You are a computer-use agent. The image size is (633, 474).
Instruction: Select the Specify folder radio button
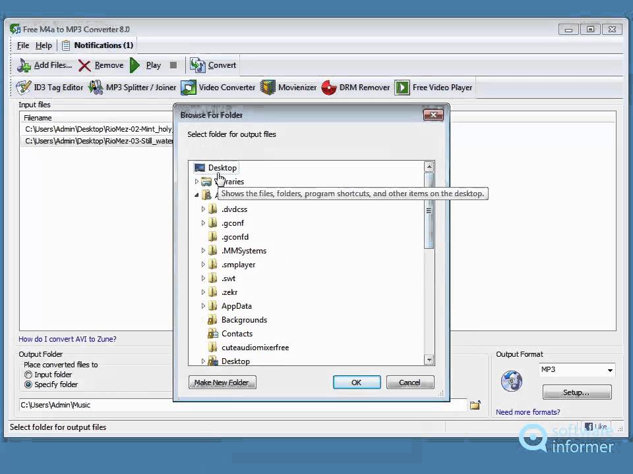pos(28,384)
